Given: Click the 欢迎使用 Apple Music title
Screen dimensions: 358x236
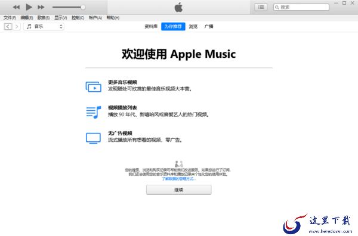Looking at the screenshot, I should [179, 54].
